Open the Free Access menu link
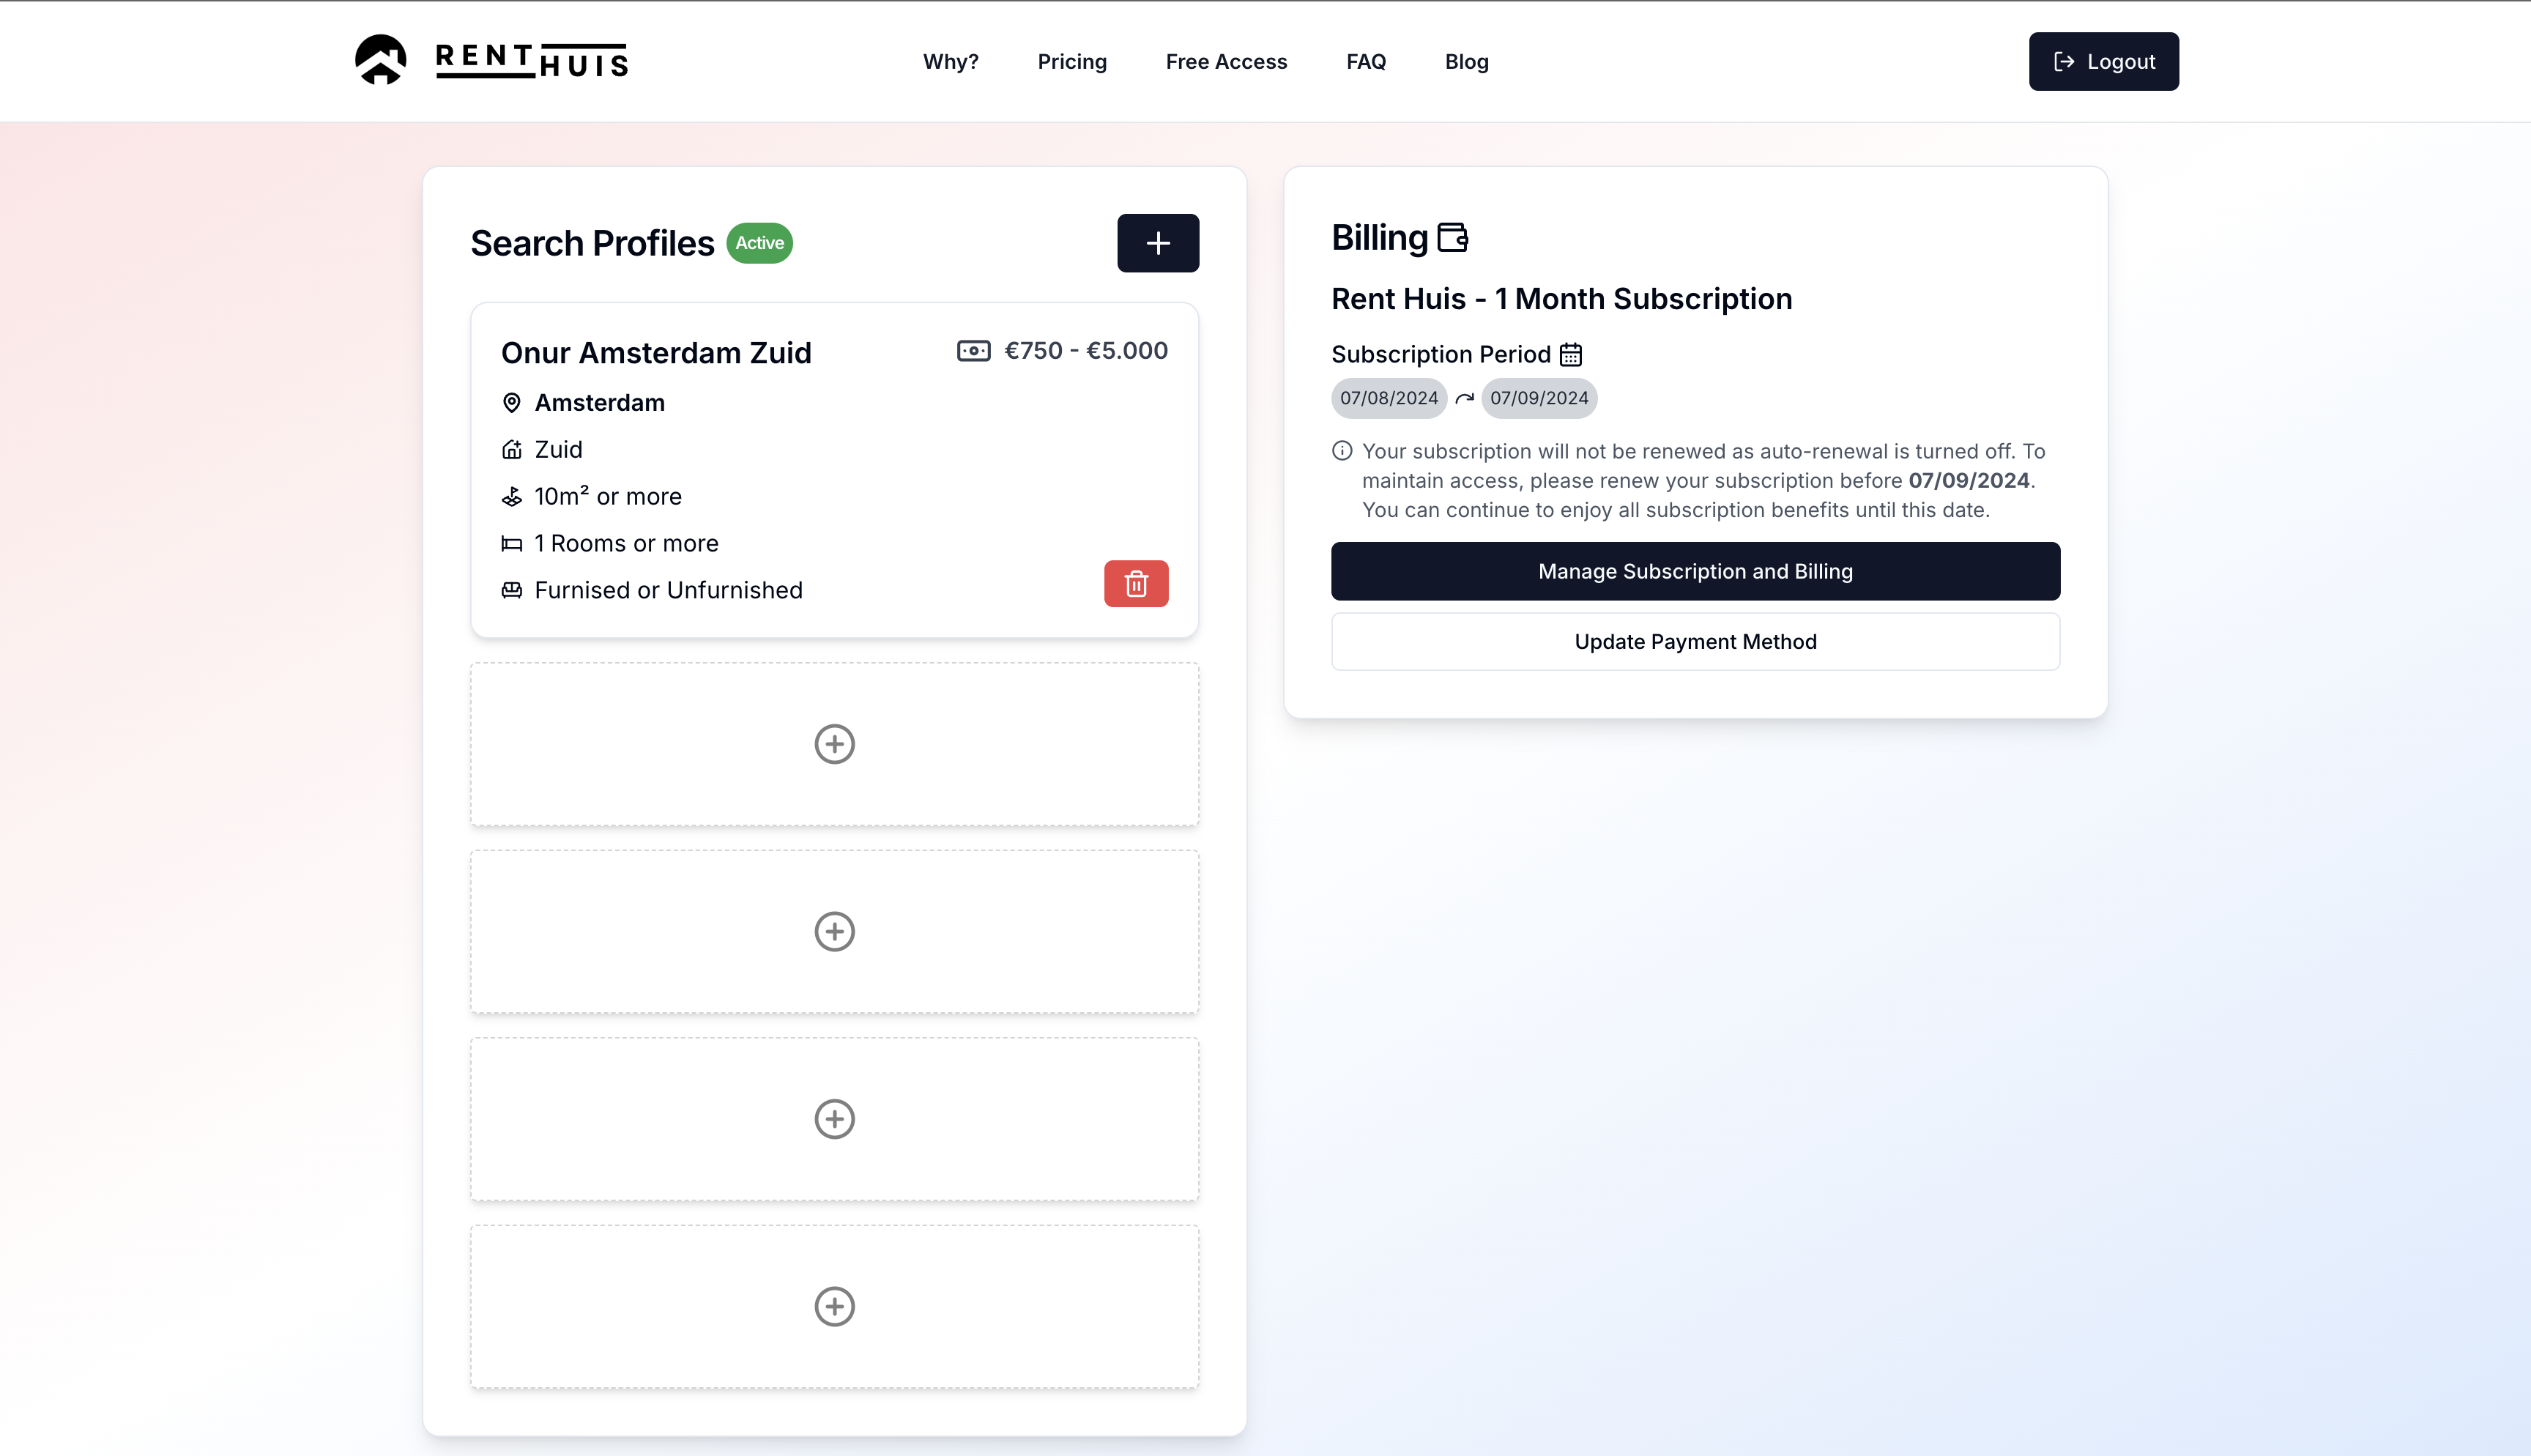 [x=1225, y=62]
